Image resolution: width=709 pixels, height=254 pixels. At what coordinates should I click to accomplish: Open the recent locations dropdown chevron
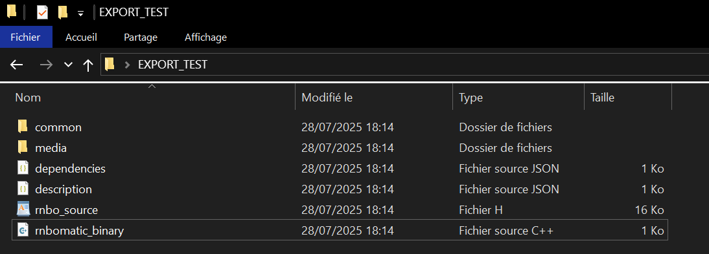(x=68, y=65)
